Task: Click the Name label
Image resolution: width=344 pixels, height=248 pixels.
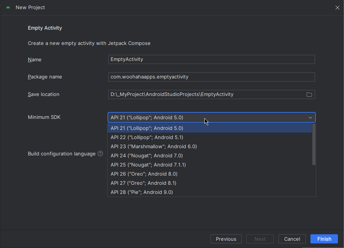Action: [34, 59]
